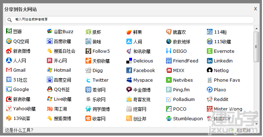Select the QQ空间 star icon
This screenshot has width=263, height=137.
(9, 41)
